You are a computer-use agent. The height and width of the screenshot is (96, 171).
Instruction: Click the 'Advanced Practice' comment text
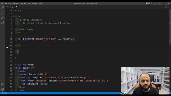(x=60, y=23)
